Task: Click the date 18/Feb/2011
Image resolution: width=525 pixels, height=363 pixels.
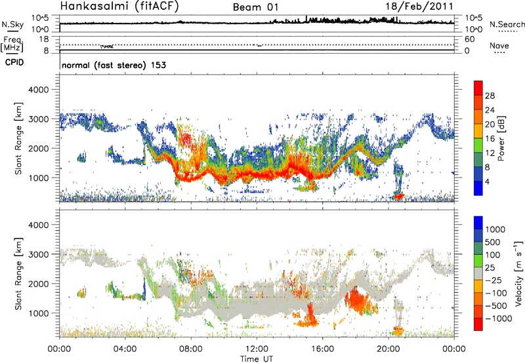Action: (x=419, y=7)
